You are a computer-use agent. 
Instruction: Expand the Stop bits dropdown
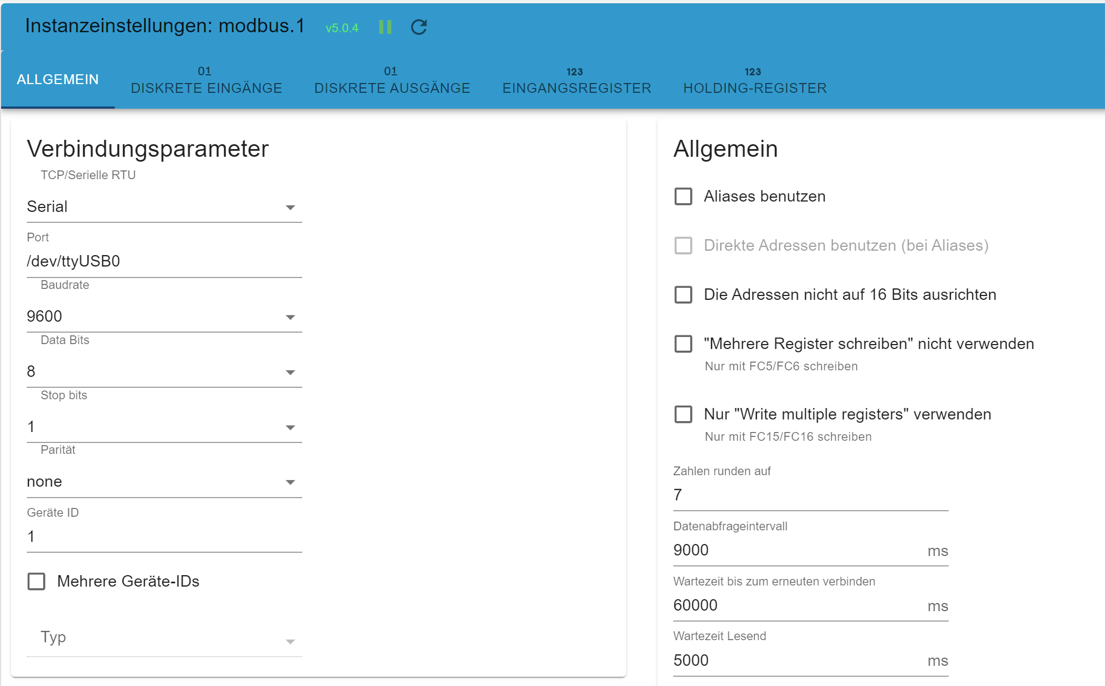(164, 427)
